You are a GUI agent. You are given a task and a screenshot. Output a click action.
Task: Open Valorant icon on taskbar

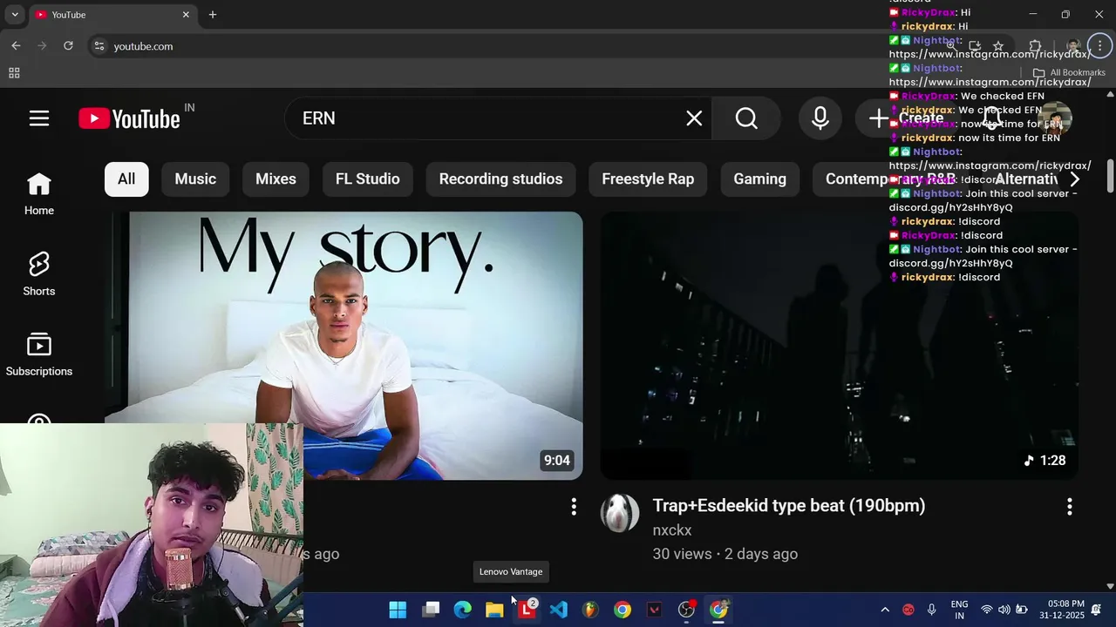coord(655,610)
